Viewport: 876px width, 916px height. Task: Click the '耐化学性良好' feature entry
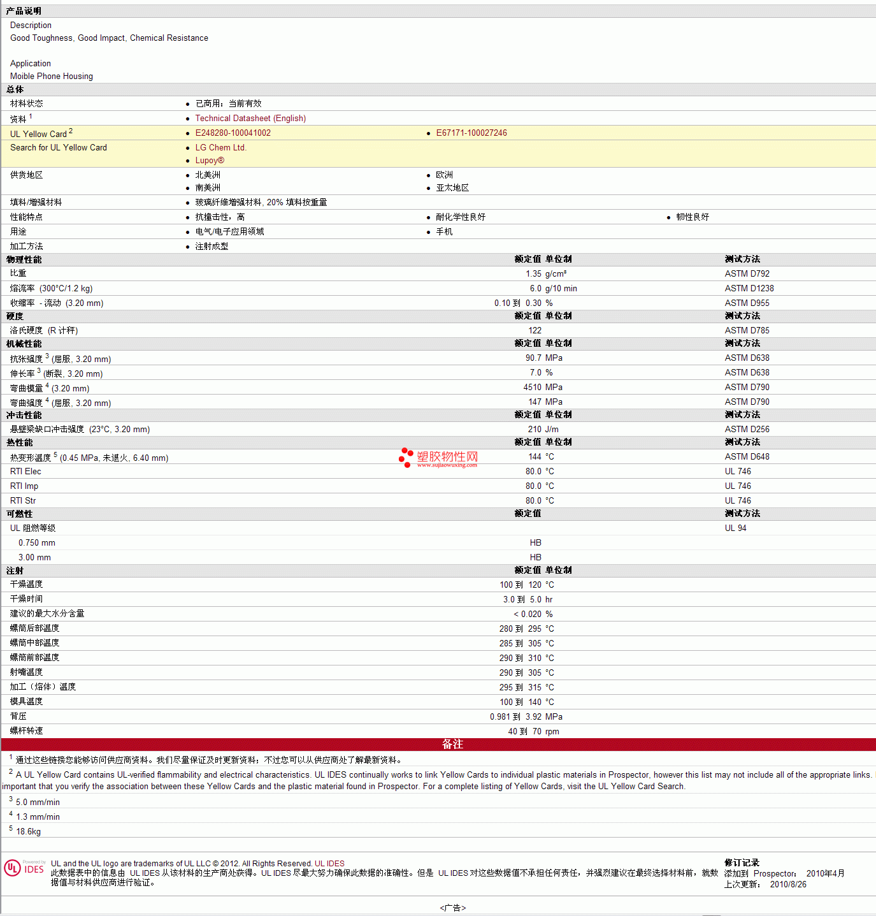pyautogui.click(x=461, y=217)
